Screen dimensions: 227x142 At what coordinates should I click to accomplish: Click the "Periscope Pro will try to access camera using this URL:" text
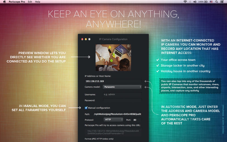(113, 125)
